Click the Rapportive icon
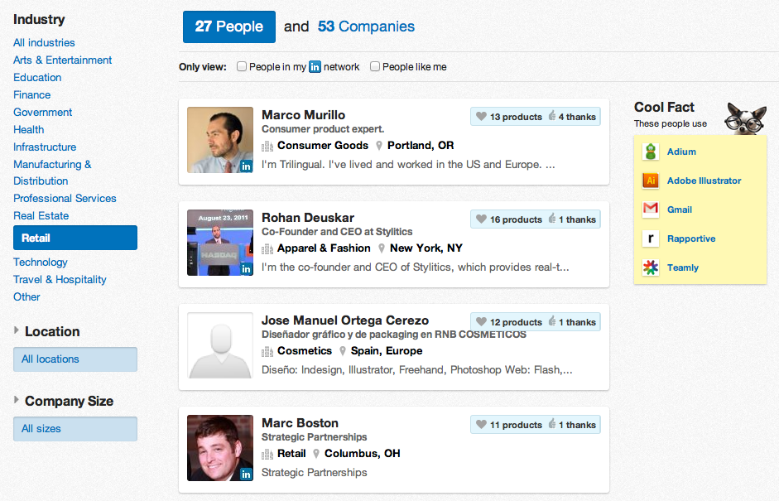The width and height of the screenshot is (779, 501). (x=651, y=238)
